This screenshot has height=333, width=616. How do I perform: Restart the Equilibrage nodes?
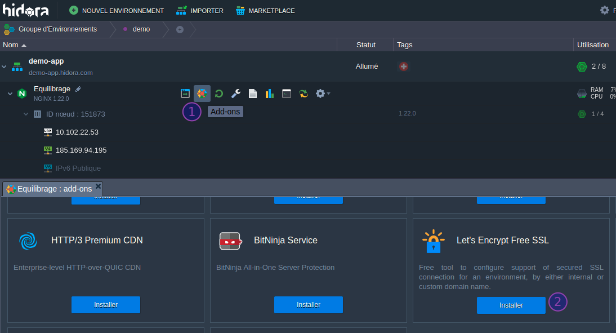tap(219, 94)
